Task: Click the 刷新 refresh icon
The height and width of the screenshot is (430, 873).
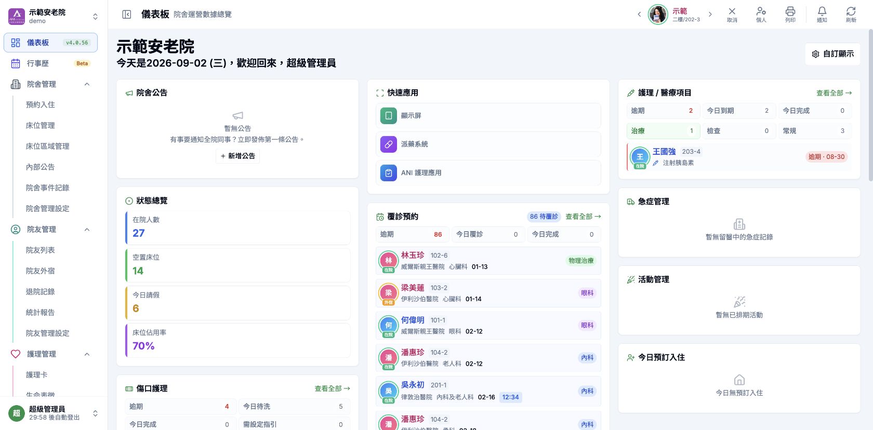Action: [x=851, y=15]
